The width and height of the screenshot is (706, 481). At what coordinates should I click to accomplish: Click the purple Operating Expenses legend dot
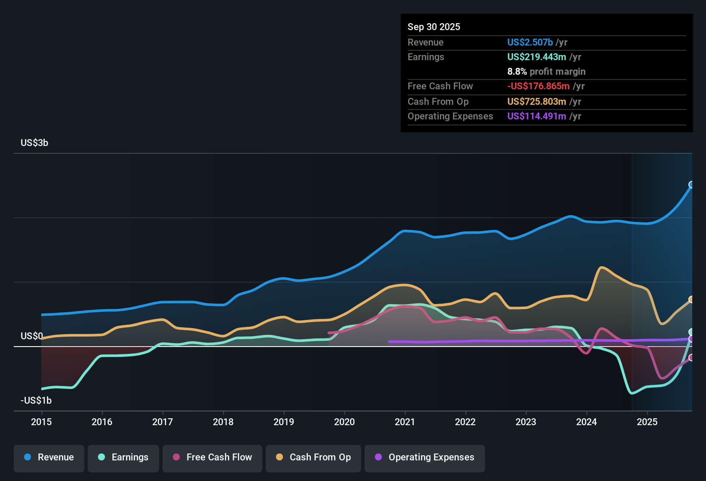(x=378, y=457)
